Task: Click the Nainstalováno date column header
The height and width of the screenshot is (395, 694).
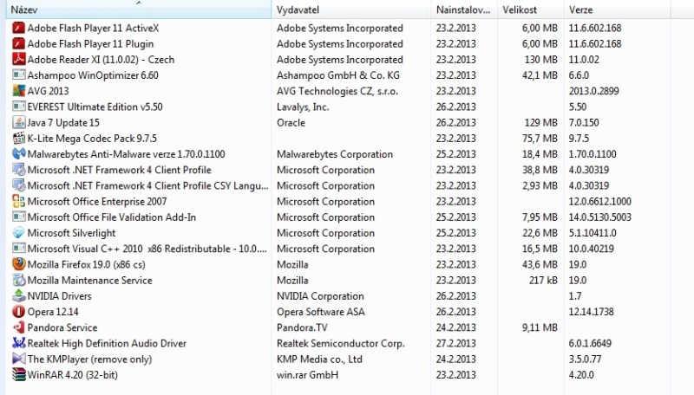Action: (x=464, y=10)
